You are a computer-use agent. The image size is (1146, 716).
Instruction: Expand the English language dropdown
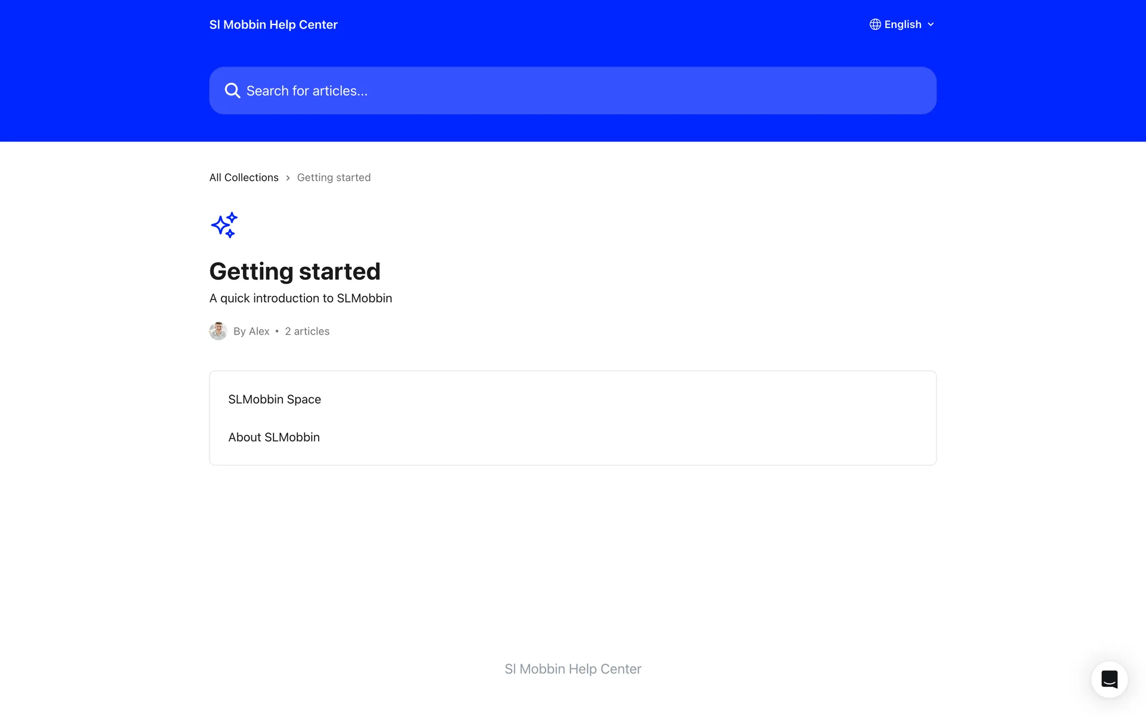902,24
